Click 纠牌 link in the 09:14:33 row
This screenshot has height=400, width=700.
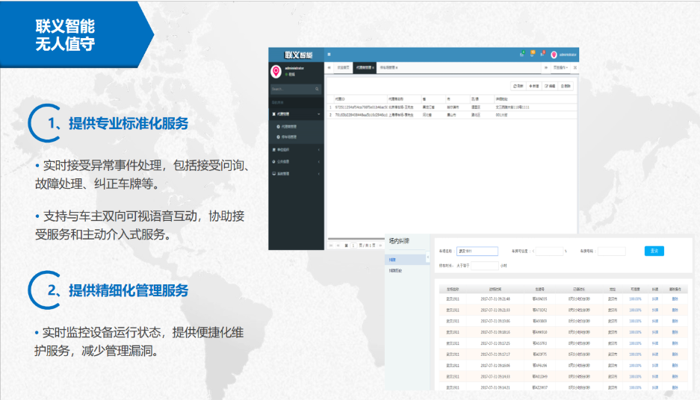coord(655,377)
